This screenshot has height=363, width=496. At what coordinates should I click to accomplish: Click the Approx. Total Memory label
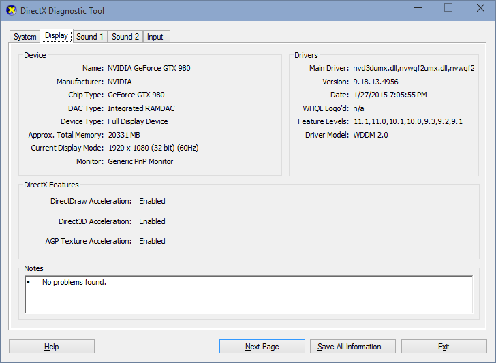(66, 135)
